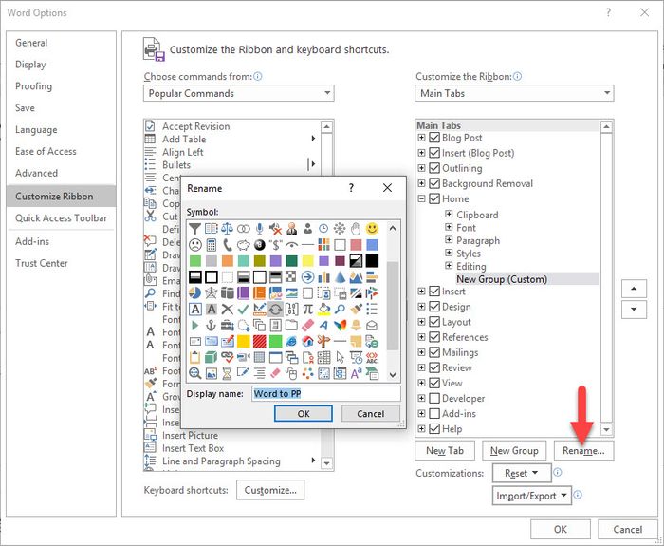Uncheck the Help tab checkbox

pos(434,428)
